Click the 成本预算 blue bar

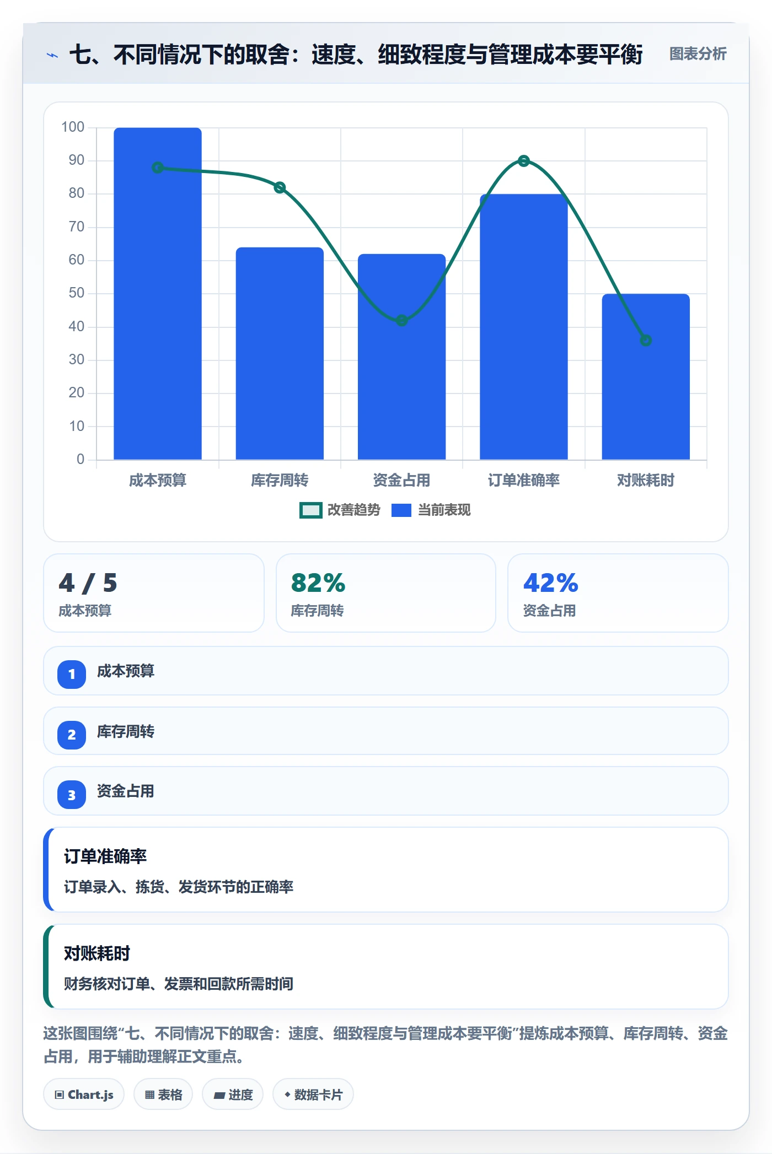click(158, 294)
